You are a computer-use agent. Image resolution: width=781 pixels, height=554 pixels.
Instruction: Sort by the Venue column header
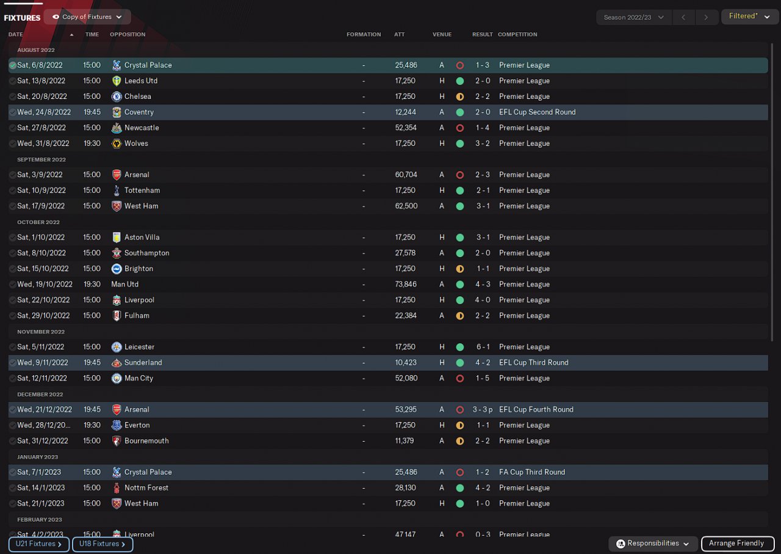442,34
